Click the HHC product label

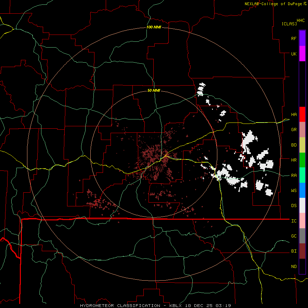click(x=300, y=21)
